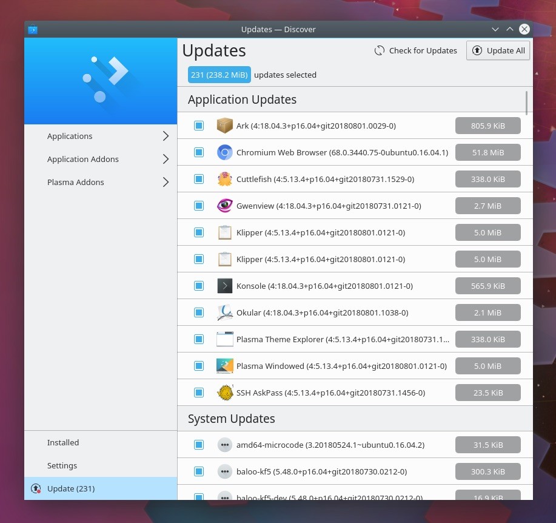Expand the Applications category chevron
556x523 pixels.
tap(166, 136)
